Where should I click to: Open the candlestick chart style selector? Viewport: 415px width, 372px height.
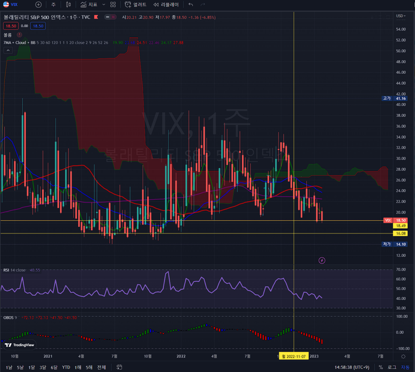(x=68, y=4)
